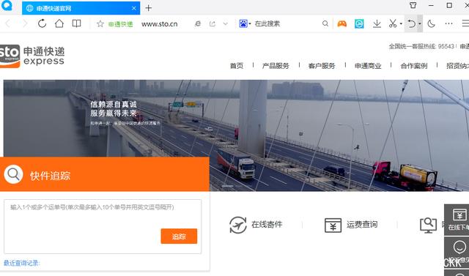The height and width of the screenshot is (276, 469).
Task: Expand the scissors tool dropdown arrow
Action: tap(401, 24)
